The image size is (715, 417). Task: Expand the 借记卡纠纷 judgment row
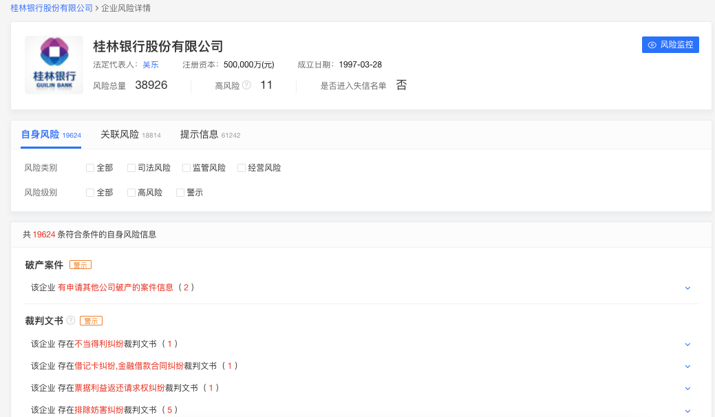tap(687, 366)
